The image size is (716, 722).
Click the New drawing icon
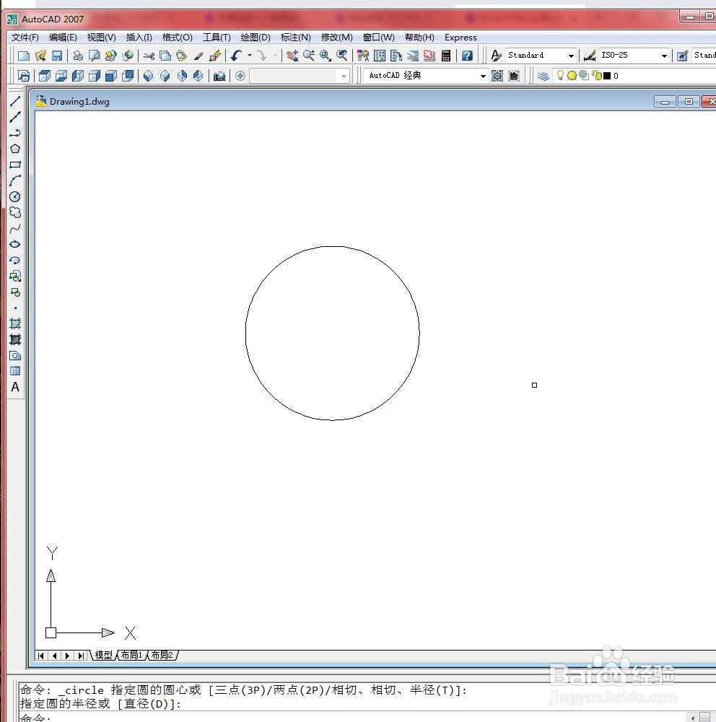tap(24, 56)
